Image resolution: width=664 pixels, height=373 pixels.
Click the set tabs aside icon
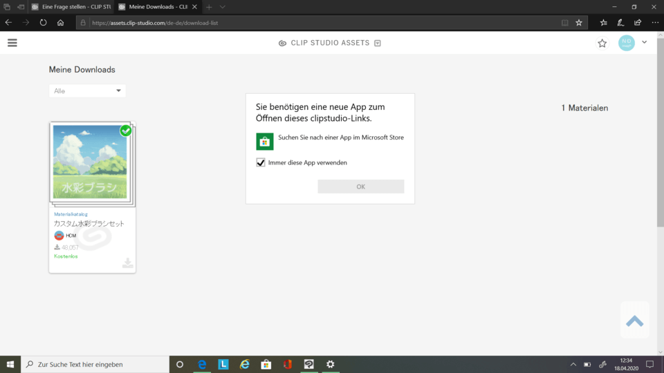pyautogui.click(x=20, y=7)
